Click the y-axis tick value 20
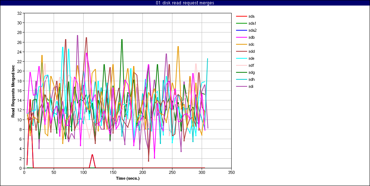This screenshot has width=370, height=186. pyautogui.click(x=19, y=71)
